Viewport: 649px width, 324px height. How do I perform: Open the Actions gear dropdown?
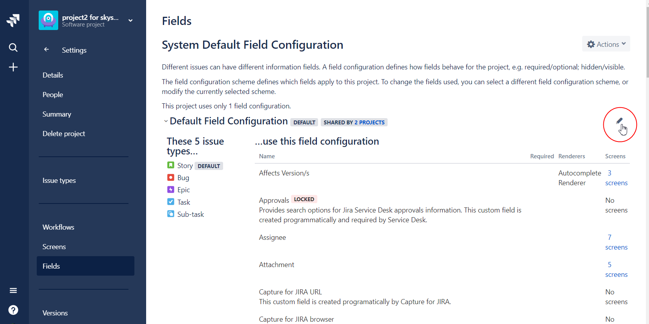coord(606,44)
